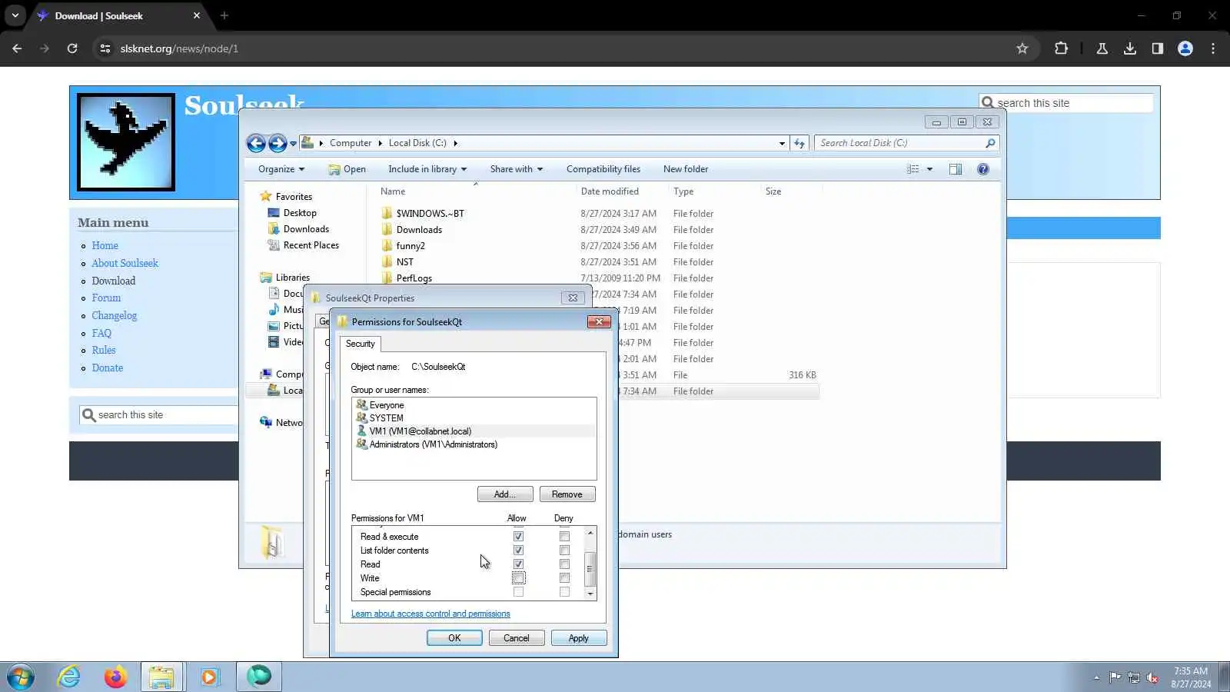Reload the Soulseek download page
This screenshot has height=692, width=1230.
[x=72, y=48]
